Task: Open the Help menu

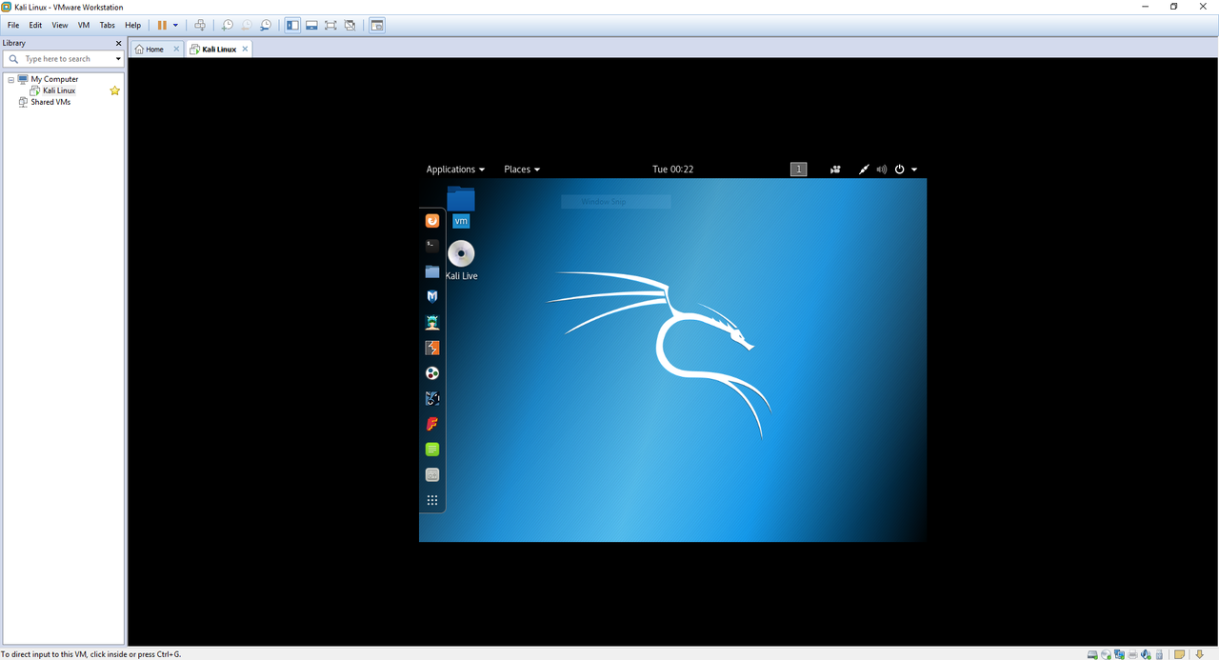Action: (x=132, y=25)
